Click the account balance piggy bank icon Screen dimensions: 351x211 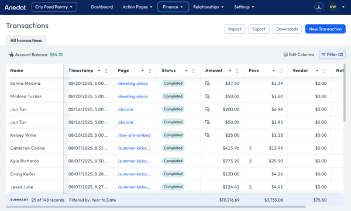(x=12, y=54)
